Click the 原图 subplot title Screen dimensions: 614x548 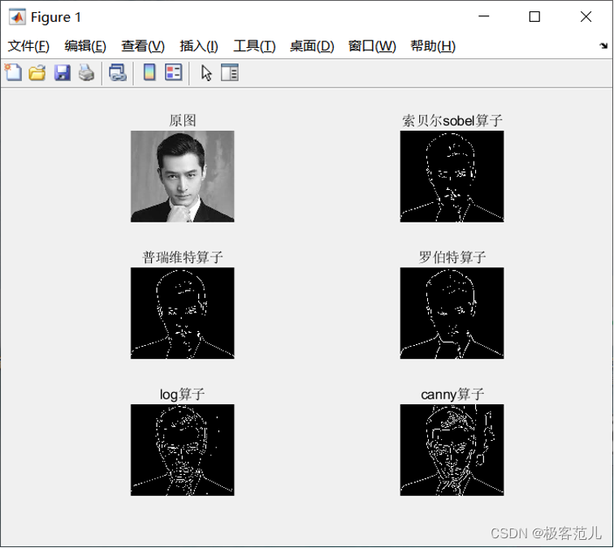(x=183, y=120)
